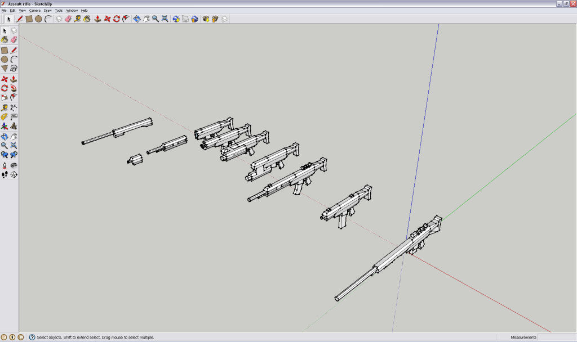Select the Dimension tool
Image resolution: width=577 pixels, height=342 pixels.
(14, 107)
